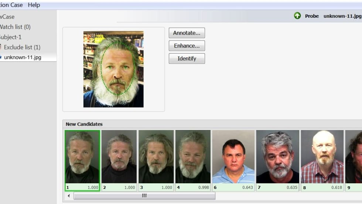Choose candidate 2 thumbnail

tap(119, 157)
